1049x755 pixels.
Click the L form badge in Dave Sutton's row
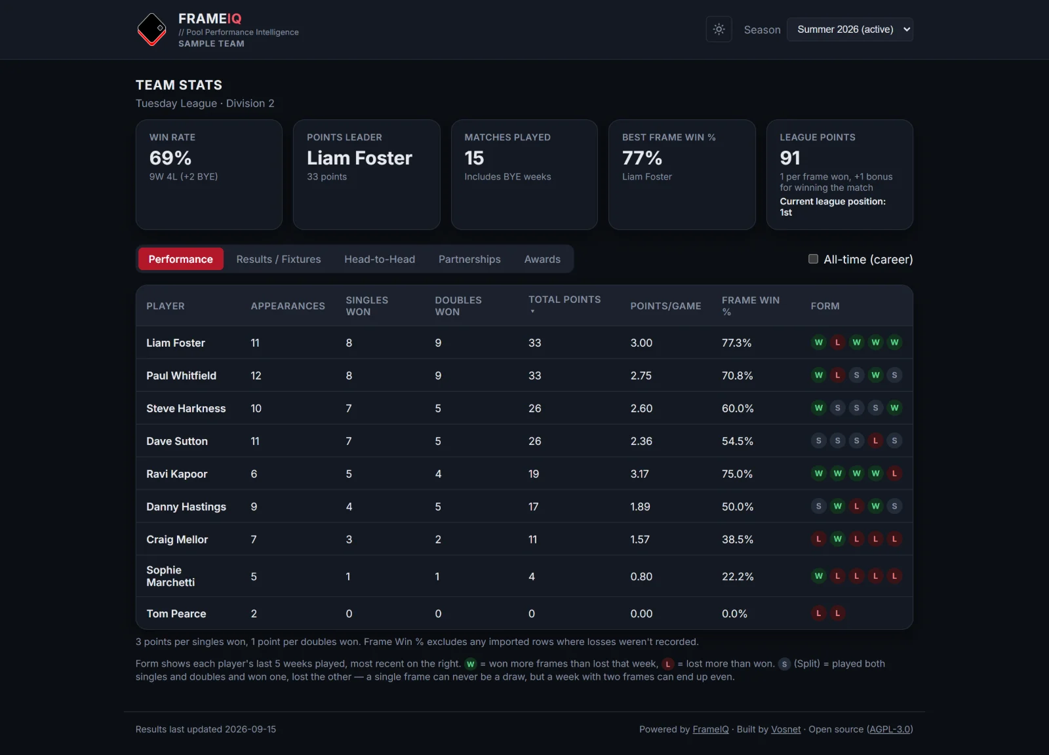point(875,440)
